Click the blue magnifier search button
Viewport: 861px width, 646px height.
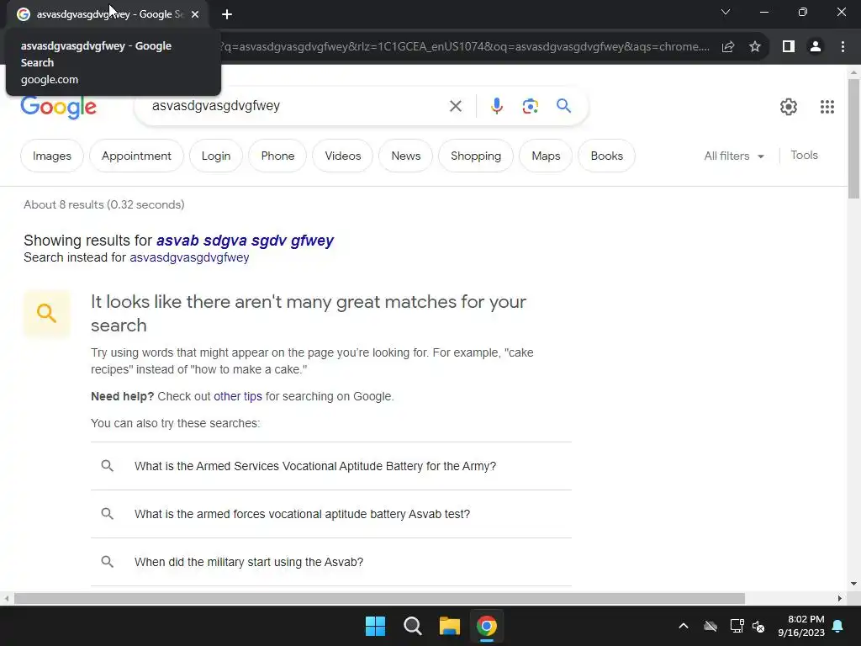(563, 105)
